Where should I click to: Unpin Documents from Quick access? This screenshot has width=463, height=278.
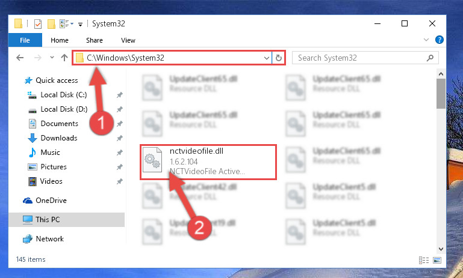119,124
